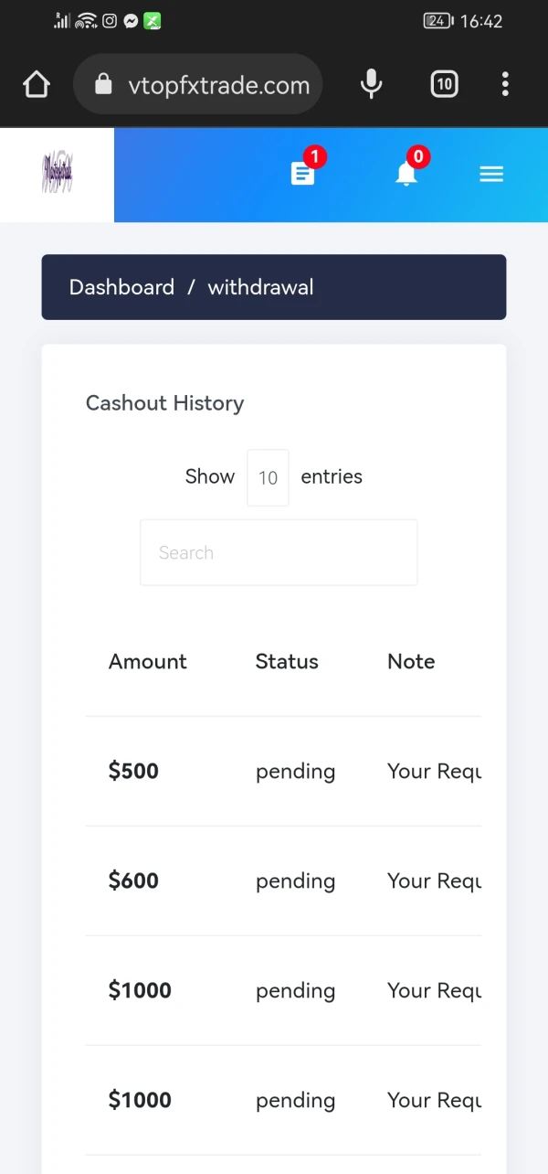Tap the browser home icon

(x=37, y=85)
